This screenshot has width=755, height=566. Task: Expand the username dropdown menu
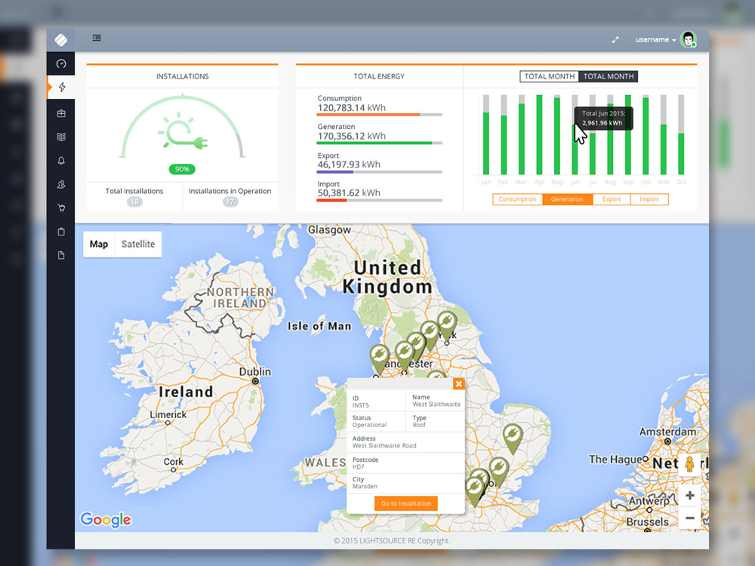[655, 40]
